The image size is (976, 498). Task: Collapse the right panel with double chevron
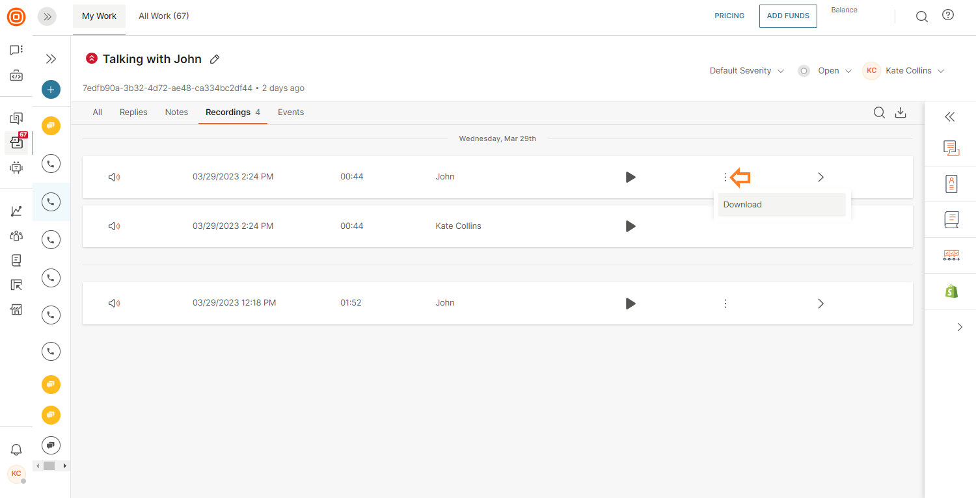[x=950, y=117]
